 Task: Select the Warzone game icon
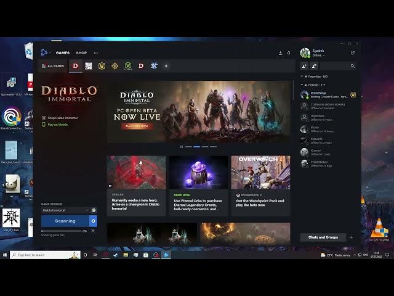pos(89,66)
